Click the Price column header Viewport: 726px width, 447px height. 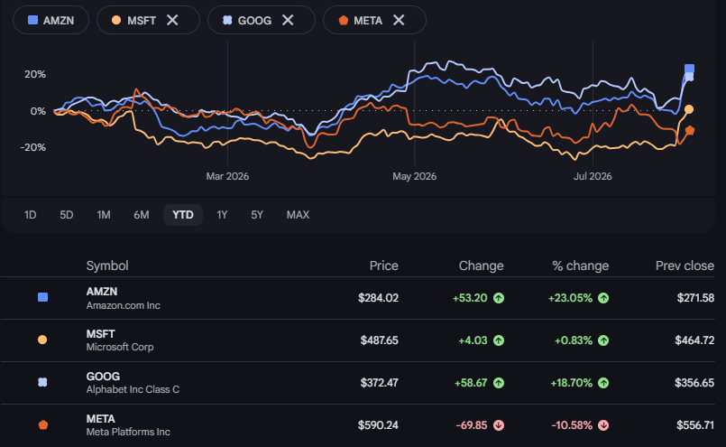384,265
